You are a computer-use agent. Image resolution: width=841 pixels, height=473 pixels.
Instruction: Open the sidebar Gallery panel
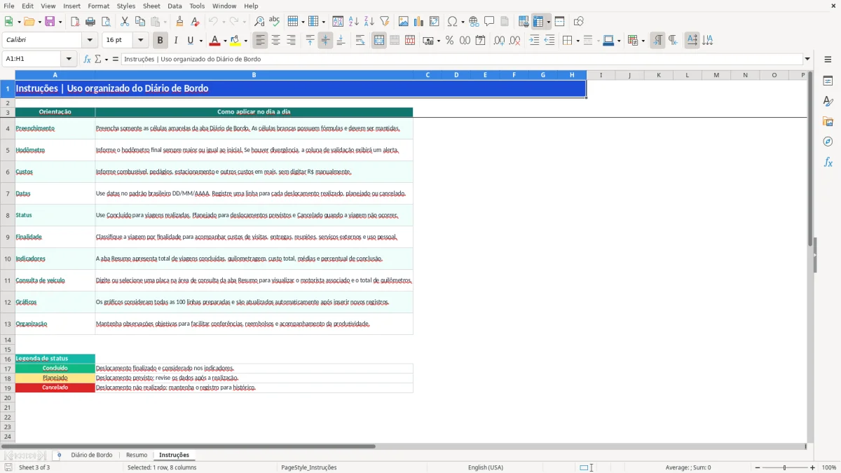pos(828,121)
